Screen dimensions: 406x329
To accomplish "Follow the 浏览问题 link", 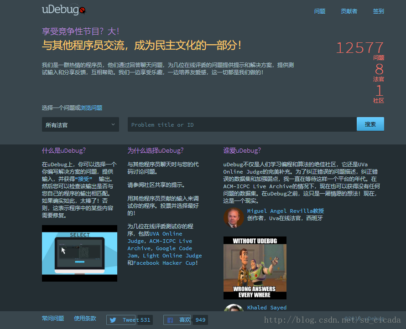I will point(91,108).
